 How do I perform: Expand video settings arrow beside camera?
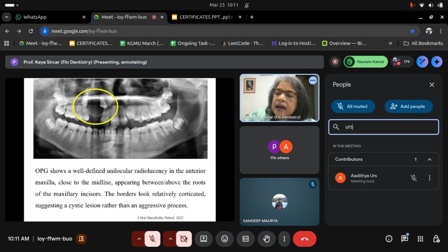click(170, 239)
